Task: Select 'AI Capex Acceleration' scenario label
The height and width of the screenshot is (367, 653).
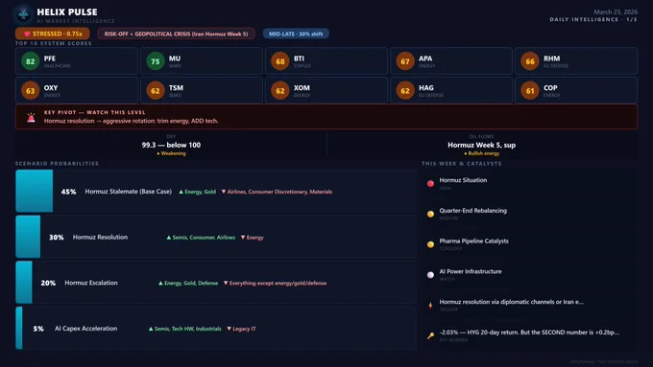Action: point(86,329)
